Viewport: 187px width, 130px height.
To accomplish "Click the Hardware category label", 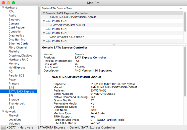I will (11, 7).
